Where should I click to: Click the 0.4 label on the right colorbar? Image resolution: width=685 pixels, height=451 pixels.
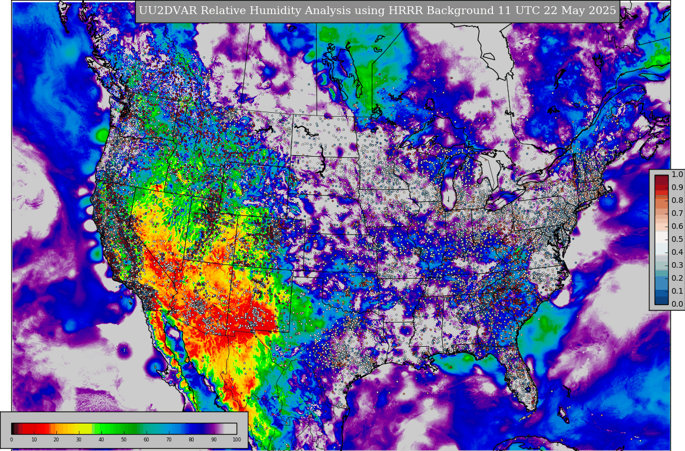point(677,253)
